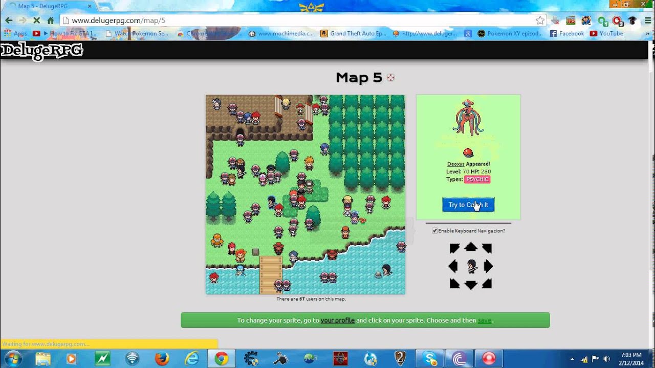This screenshot has height=368, width=655.
Task: Click the address bar URL field
Action: click(302, 20)
